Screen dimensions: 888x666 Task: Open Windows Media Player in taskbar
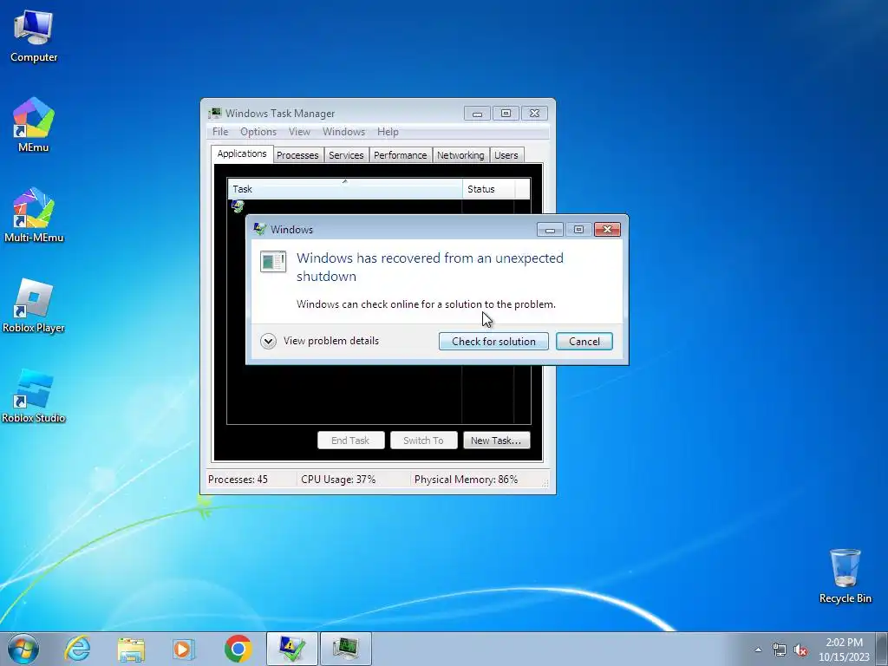coord(183,649)
